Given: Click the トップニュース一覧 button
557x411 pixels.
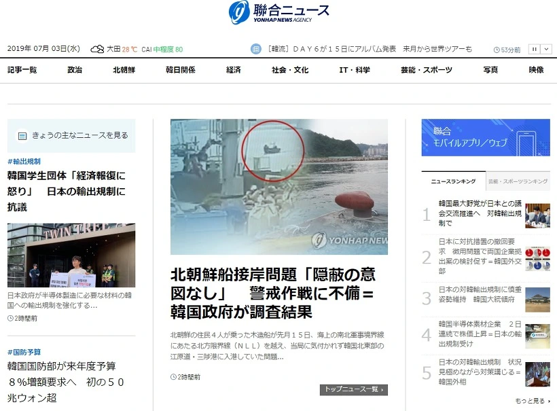Looking at the screenshot, I should coord(354,390).
